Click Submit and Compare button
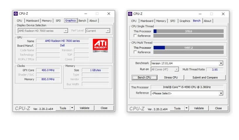Image resolution: width=239 pixels, height=140 pixels. tap(205, 78)
